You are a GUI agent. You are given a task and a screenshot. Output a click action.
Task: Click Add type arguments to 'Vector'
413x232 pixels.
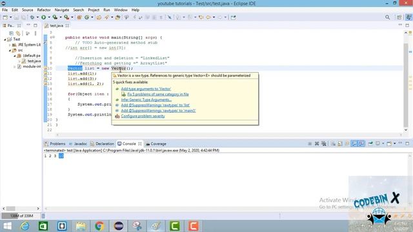[146, 89]
